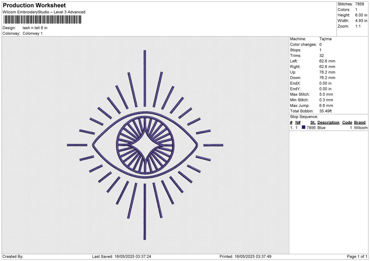The image size is (370, 261).
Task: Click the eye embroidery design preview
Action: click(x=145, y=145)
